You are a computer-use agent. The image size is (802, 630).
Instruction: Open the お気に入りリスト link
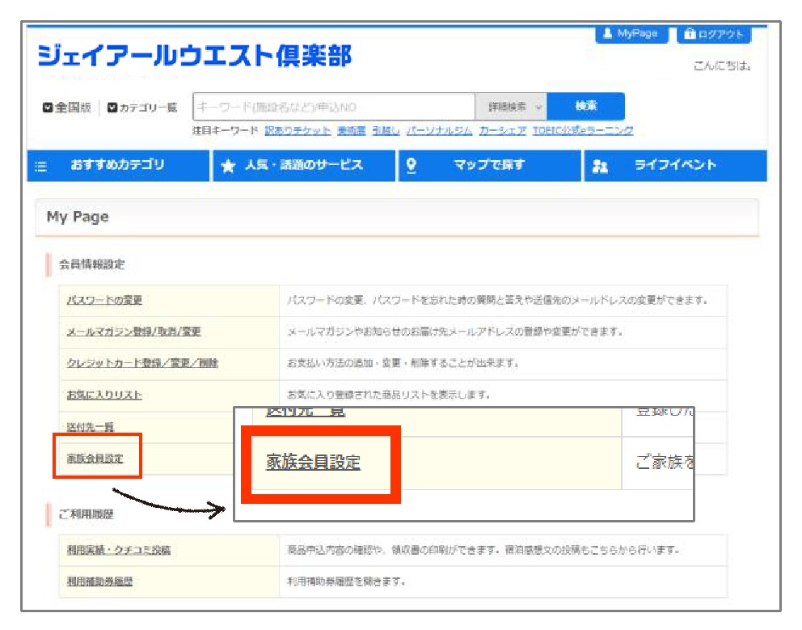[x=103, y=395]
